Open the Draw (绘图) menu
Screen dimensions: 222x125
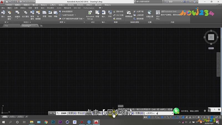point(62,5)
